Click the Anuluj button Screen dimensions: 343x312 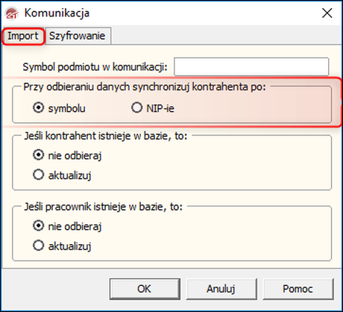tap(221, 289)
